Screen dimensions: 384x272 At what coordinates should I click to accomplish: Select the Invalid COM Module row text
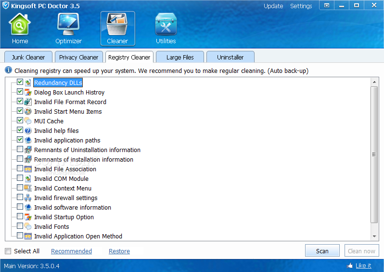(61, 179)
